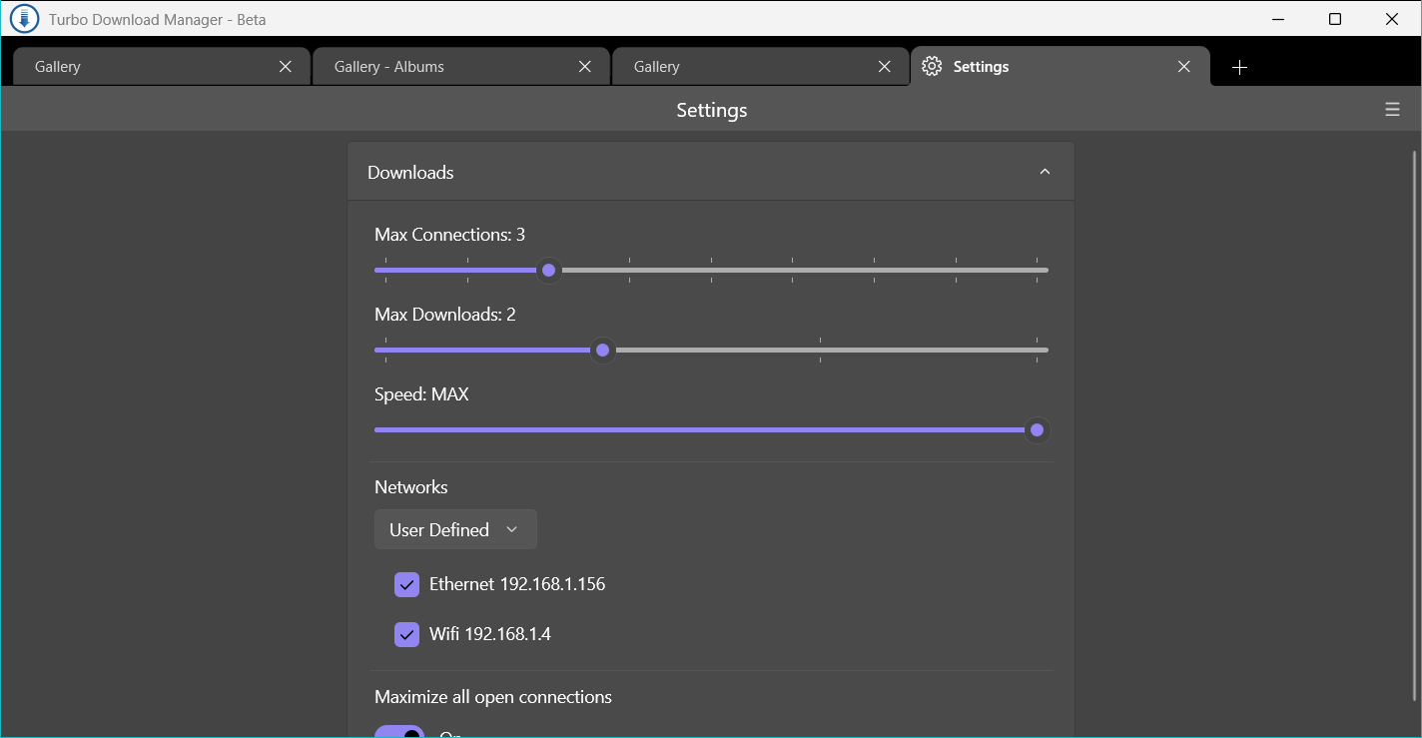Click the Max Connections slider handle
This screenshot has width=1422, height=738.
coord(548,270)
